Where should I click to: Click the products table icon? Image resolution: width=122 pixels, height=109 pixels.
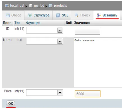click(x=51, y=6)
